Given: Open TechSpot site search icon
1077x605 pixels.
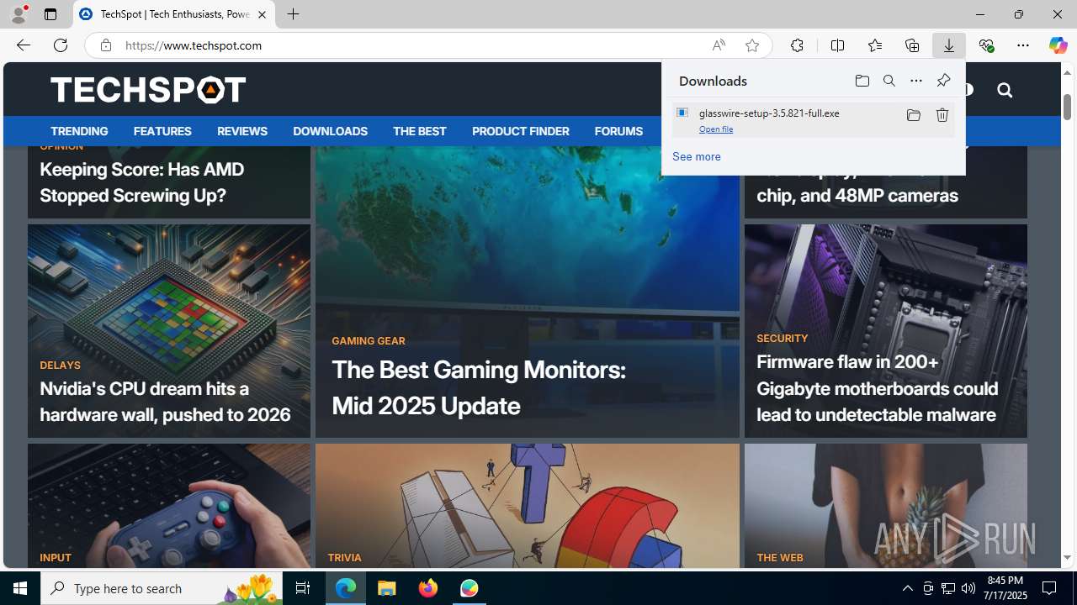Looking at the screenshot, I should pos(1005,90).
